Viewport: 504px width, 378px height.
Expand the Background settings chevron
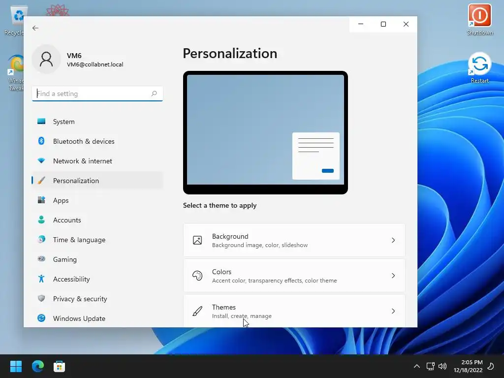pos(393,240)
